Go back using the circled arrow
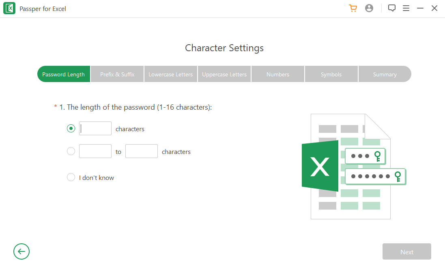The height and width of the screenshot is (275, 445). pos(21,251)
